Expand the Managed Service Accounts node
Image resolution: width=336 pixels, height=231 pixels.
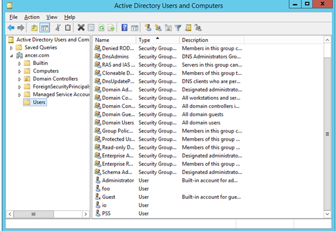tap(20, 94)
